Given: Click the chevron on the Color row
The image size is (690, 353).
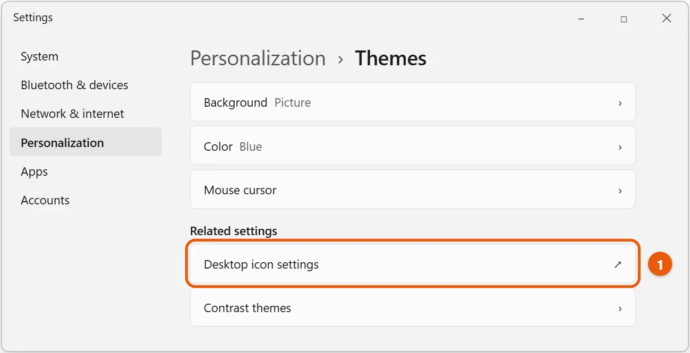Looking at the screenshot, I should (x=620, y=147).
